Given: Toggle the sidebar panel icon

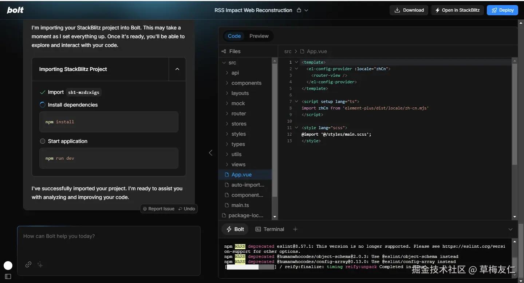Looking at the screenshot, I should [x=8, y=276].
